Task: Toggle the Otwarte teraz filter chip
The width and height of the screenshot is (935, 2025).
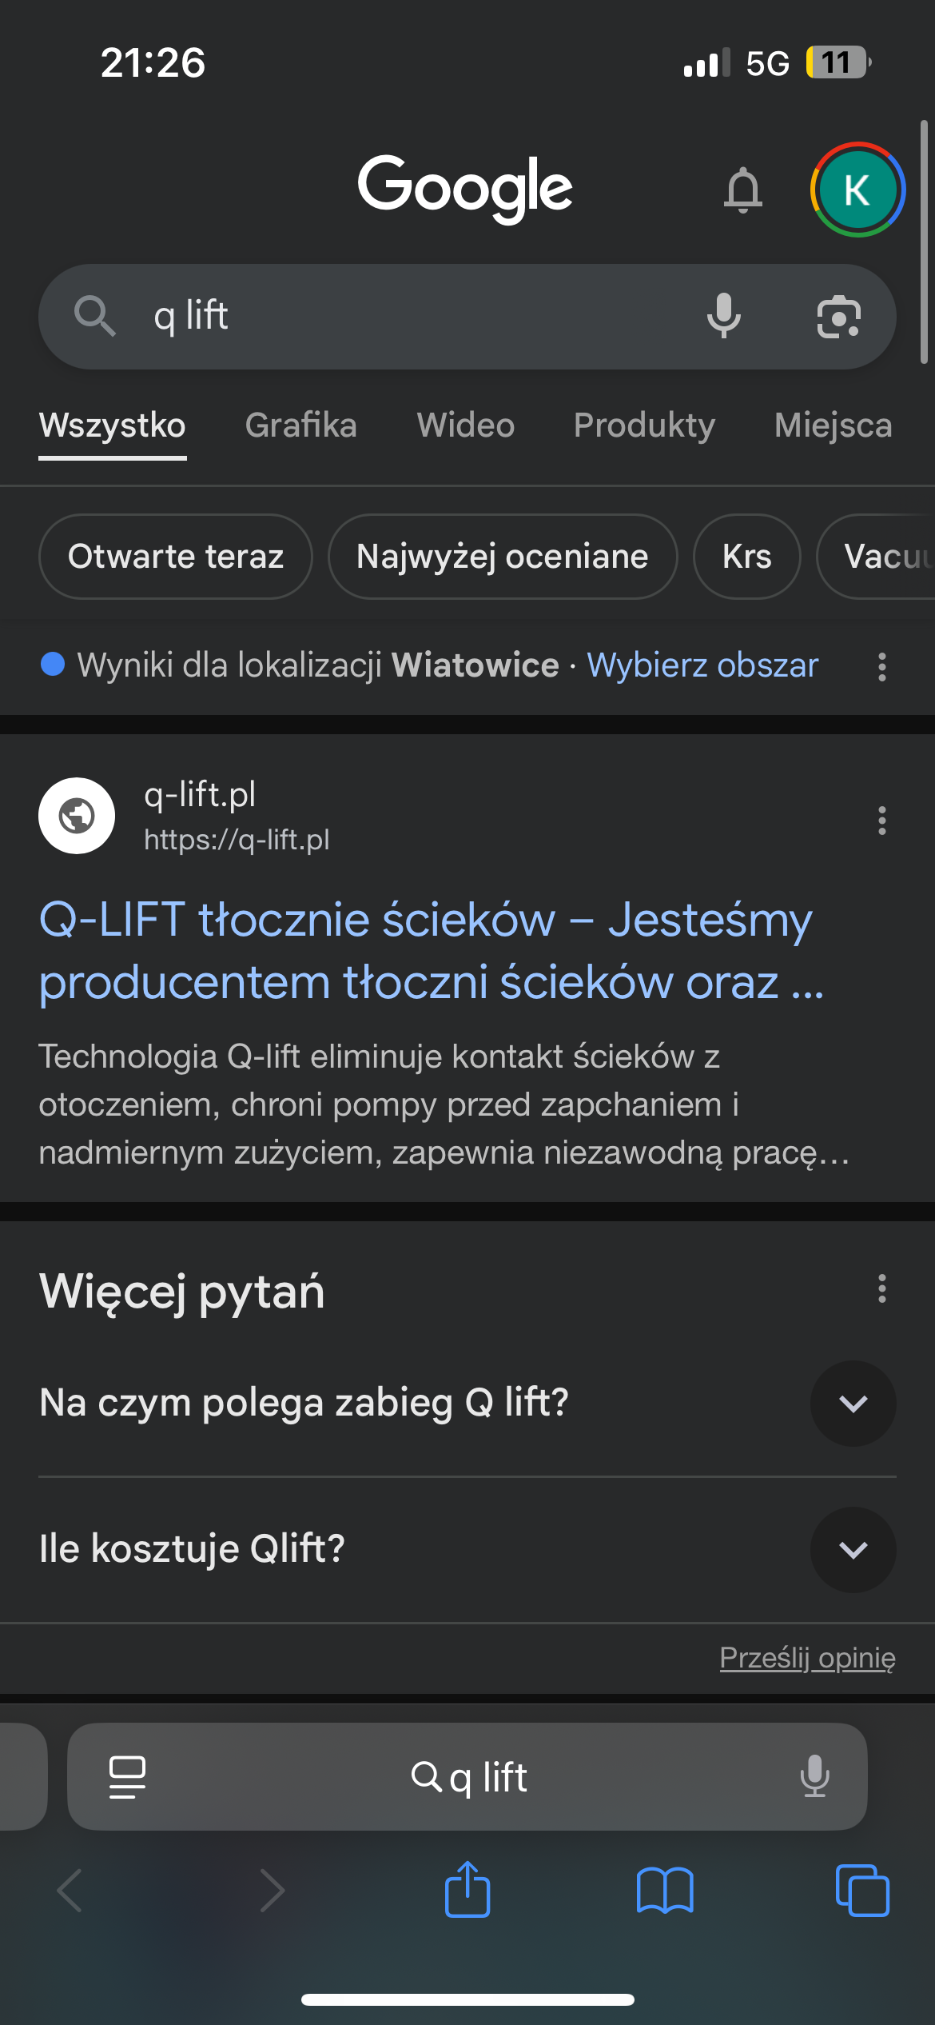Action: tap(176, 557)
